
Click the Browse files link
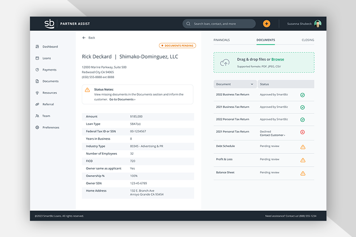(278, 59)
